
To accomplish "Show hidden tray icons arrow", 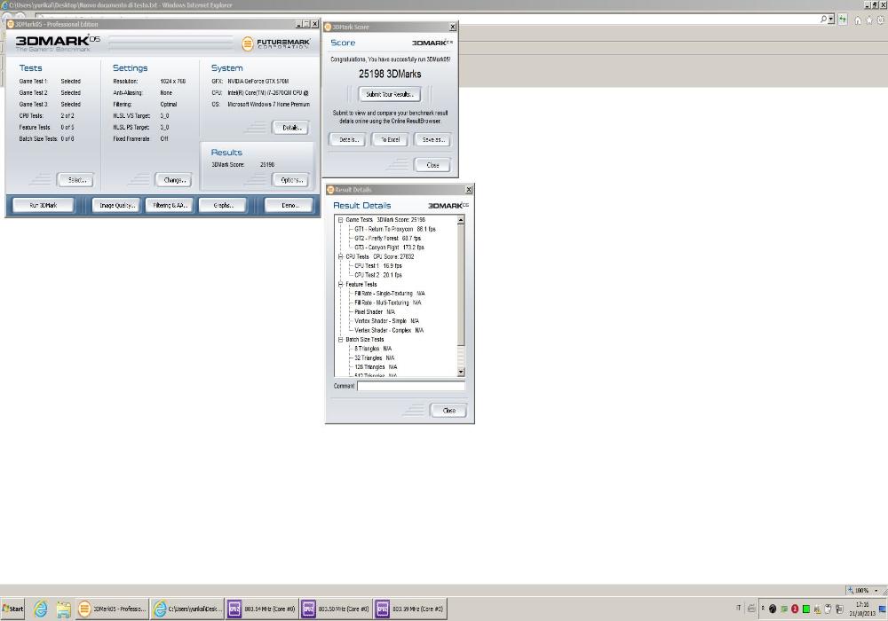I will (762, 609).
